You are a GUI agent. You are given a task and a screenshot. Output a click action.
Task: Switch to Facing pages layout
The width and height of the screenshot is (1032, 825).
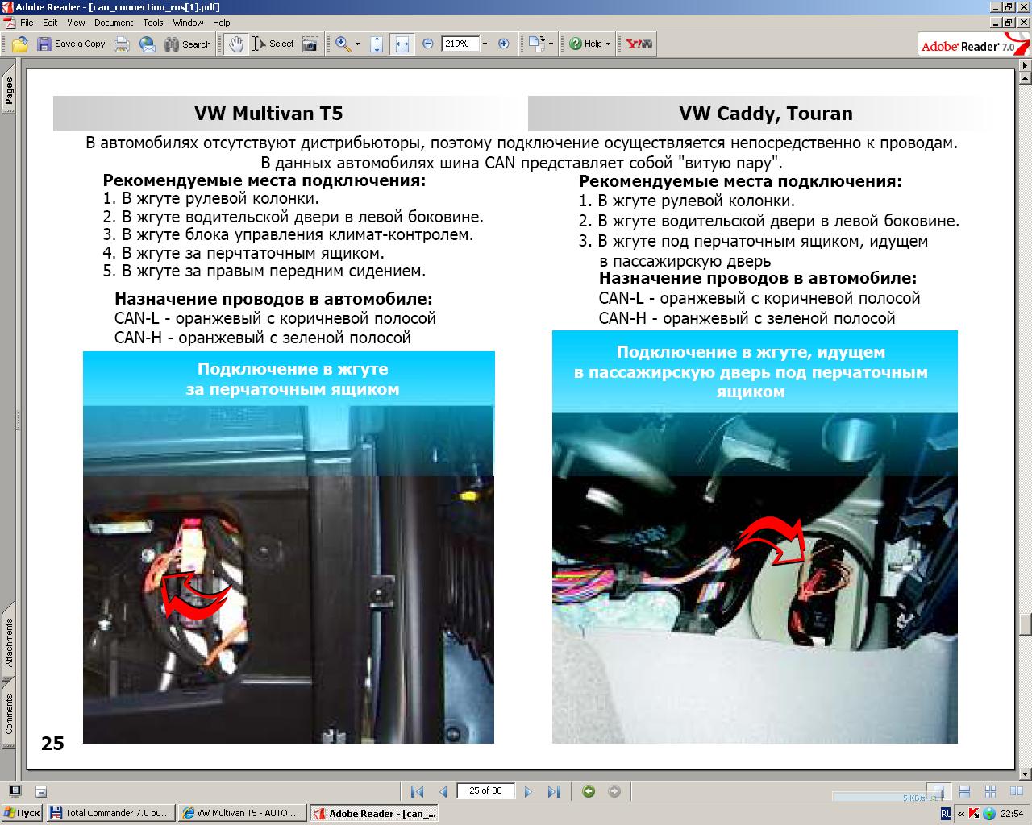[1016, 791]
